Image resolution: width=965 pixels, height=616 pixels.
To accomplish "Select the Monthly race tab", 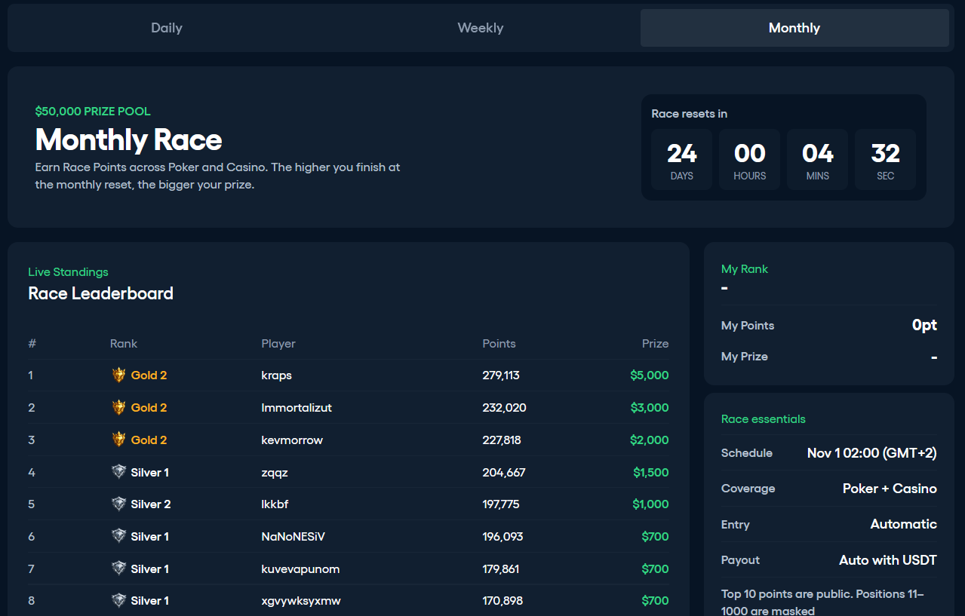I will click(794, 28).
